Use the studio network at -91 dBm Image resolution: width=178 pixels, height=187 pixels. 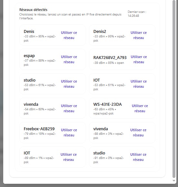pyautogui.click(x=138, y=157)
